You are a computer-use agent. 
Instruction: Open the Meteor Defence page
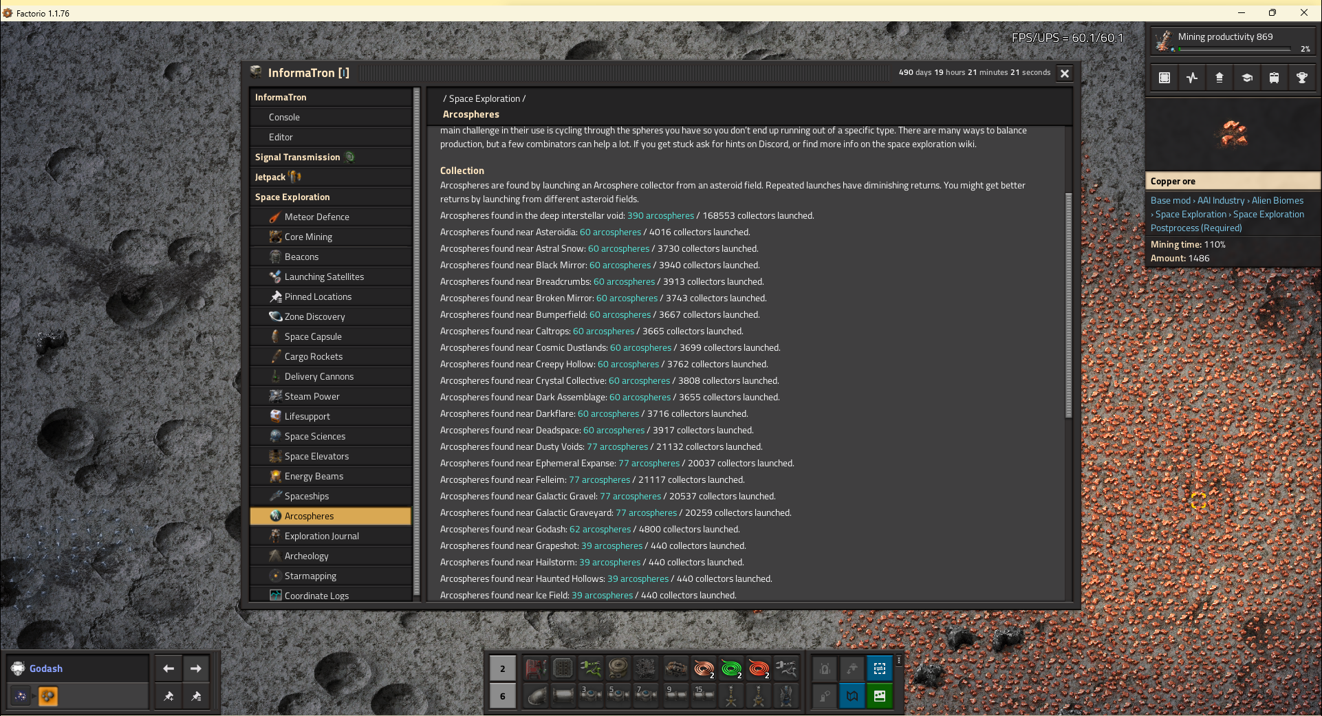point(331,217)
